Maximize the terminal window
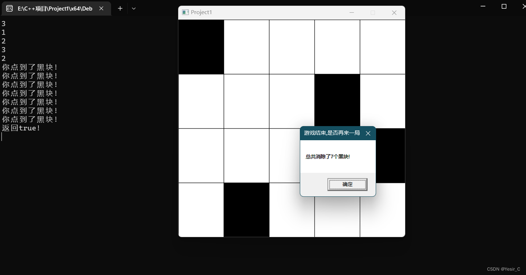 click(504, 6)
